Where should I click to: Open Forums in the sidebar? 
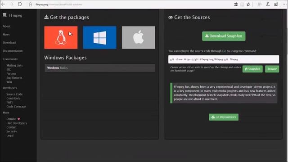point(11,74)
